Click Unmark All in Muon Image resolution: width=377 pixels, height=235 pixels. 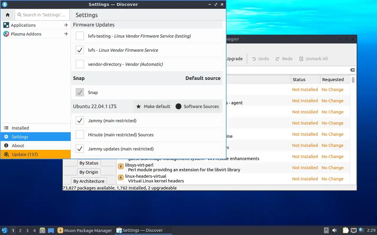point(313,59)
